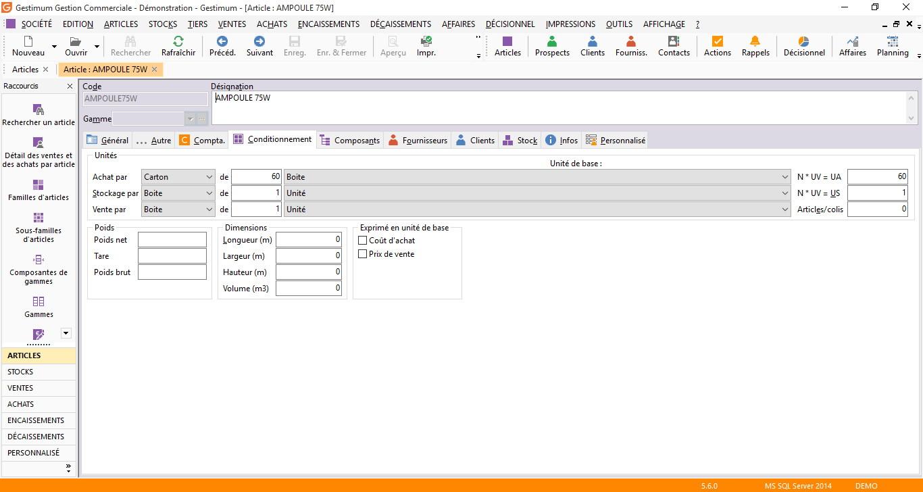Switch to the Composants tab
The image size is (923, 492).
[x=350, y=140]
